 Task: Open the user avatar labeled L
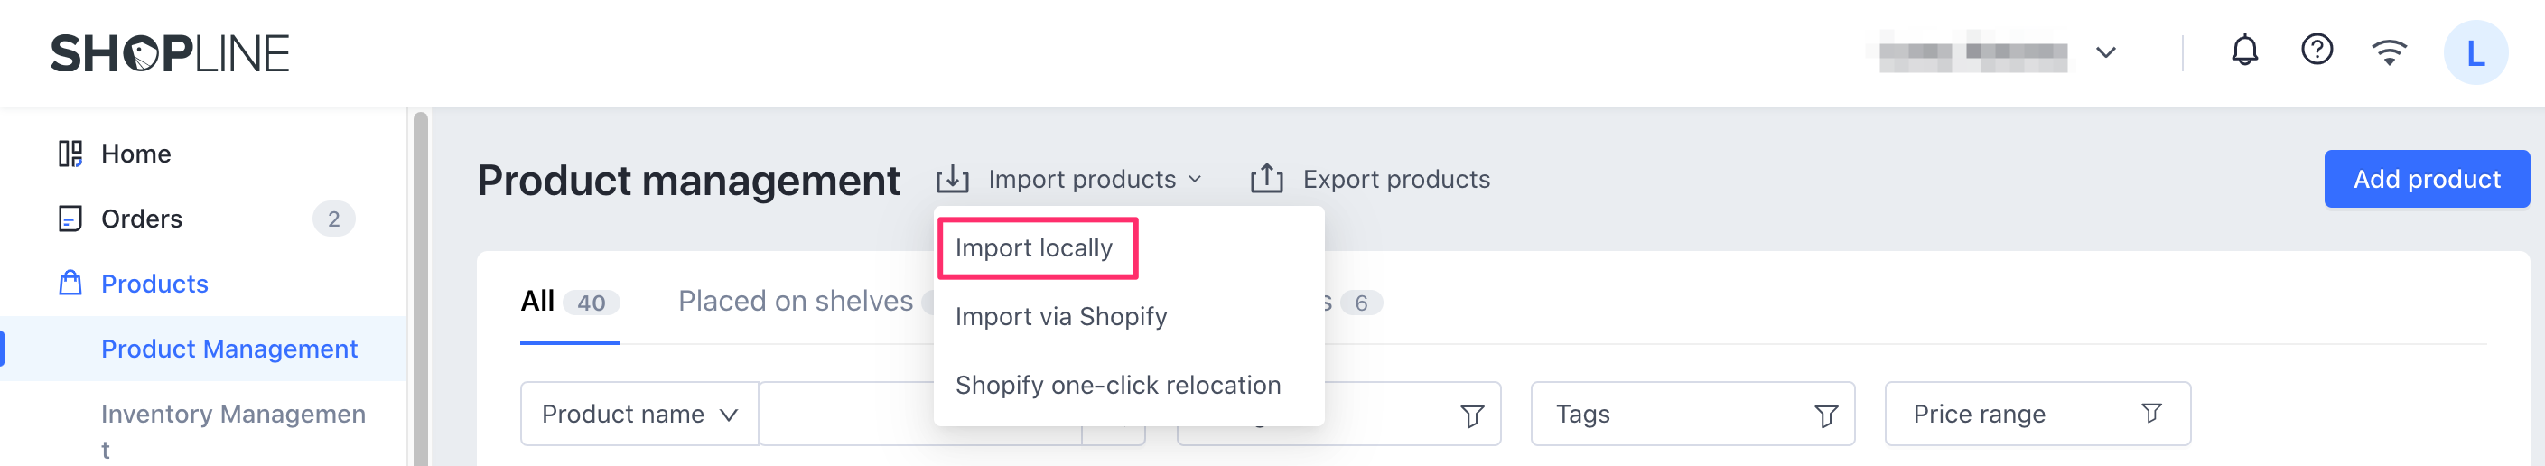coord(2474,53)
